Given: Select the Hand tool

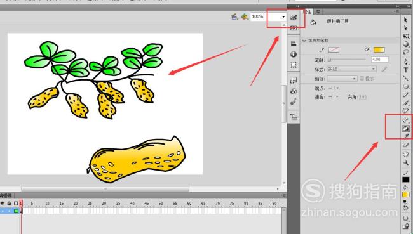Looking at the screenshot, I should pos(405,154).
